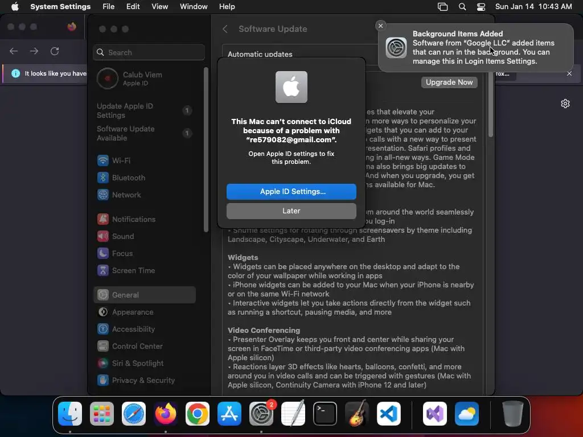Screen dimensions: 583x437
Task: Open Update Apple ID Settings item
Action: click(x=144, y=110)
